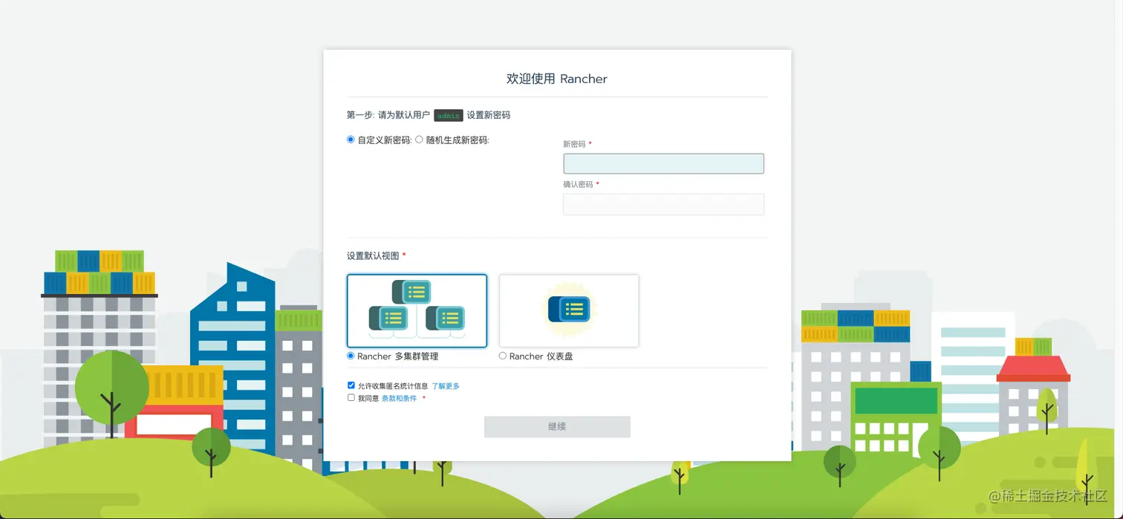Viewport: 1123px width, 519px height.
Task: Check the 我同意 checkbox
Action: pyautogui.click(x=351, y=398)
